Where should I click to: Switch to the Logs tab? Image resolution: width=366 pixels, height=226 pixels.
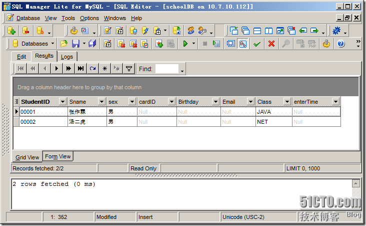(x=67, y=57)
